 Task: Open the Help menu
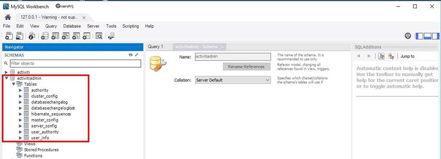[x=149, y=26]
